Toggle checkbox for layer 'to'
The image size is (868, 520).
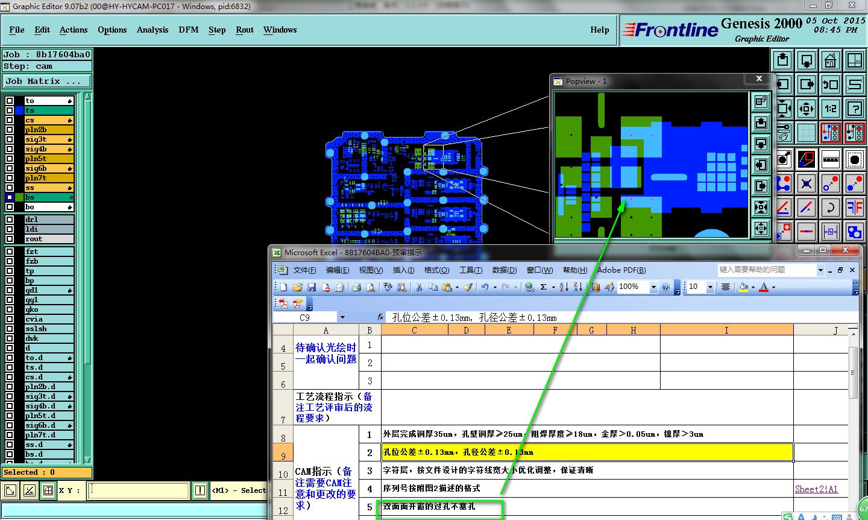click(x=10, y=101)
